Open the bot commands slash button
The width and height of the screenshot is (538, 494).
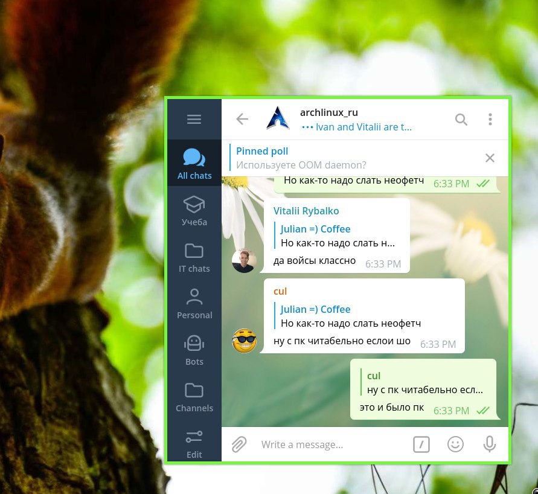tap(421, 444)
